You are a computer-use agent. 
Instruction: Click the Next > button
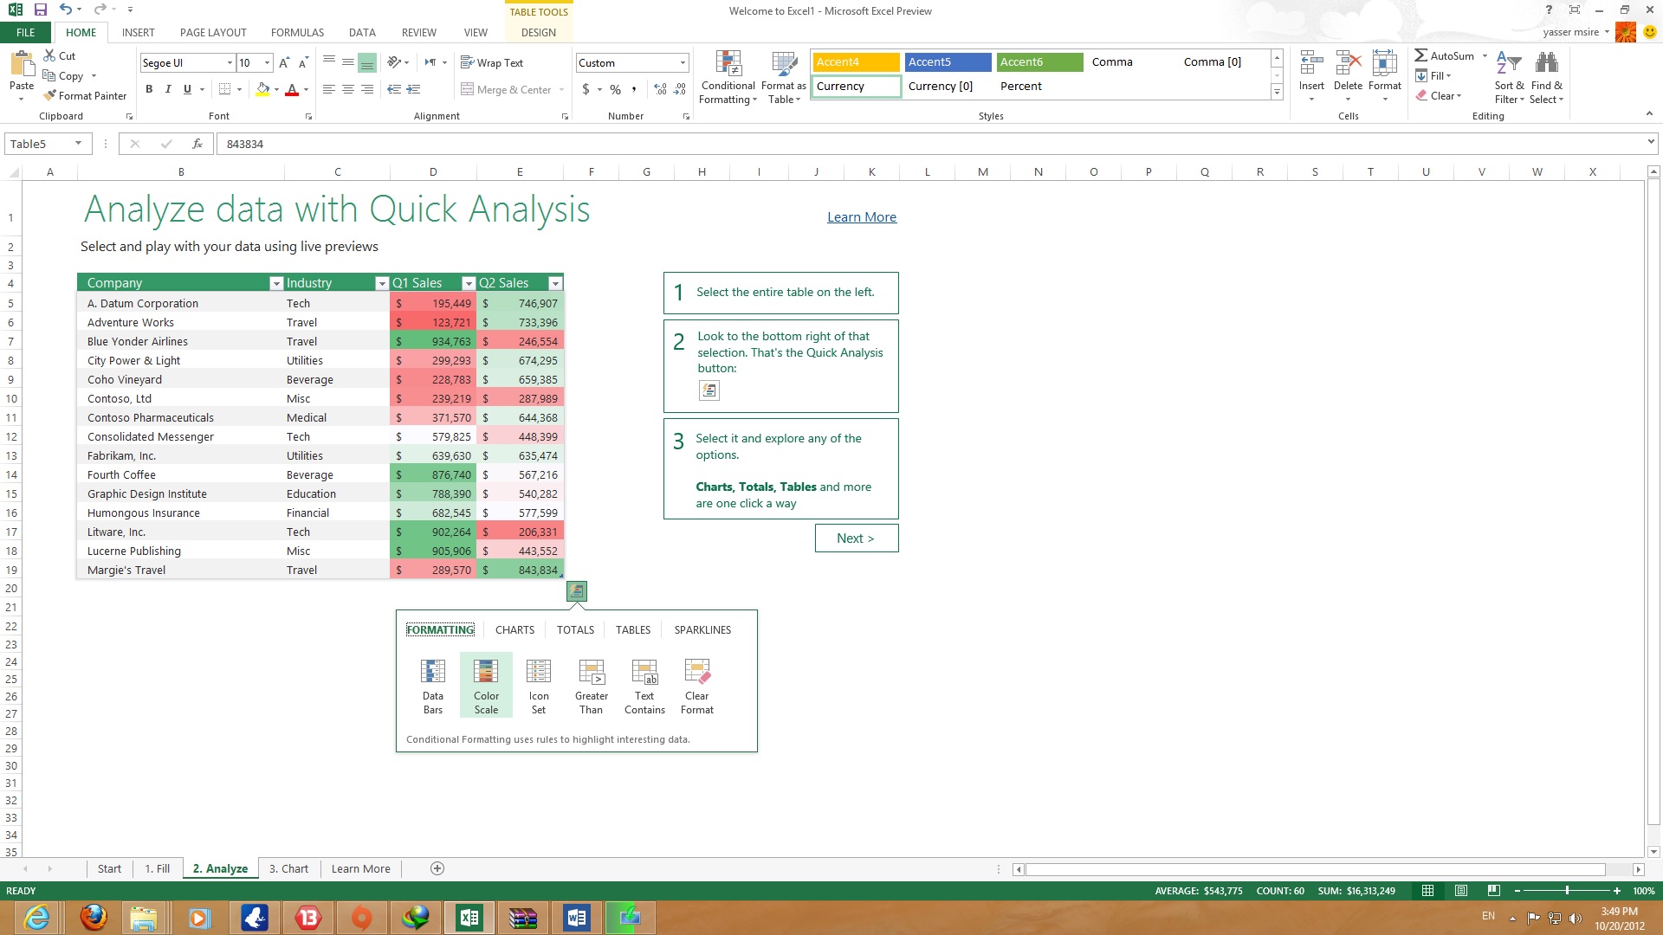tap(856, 538)
